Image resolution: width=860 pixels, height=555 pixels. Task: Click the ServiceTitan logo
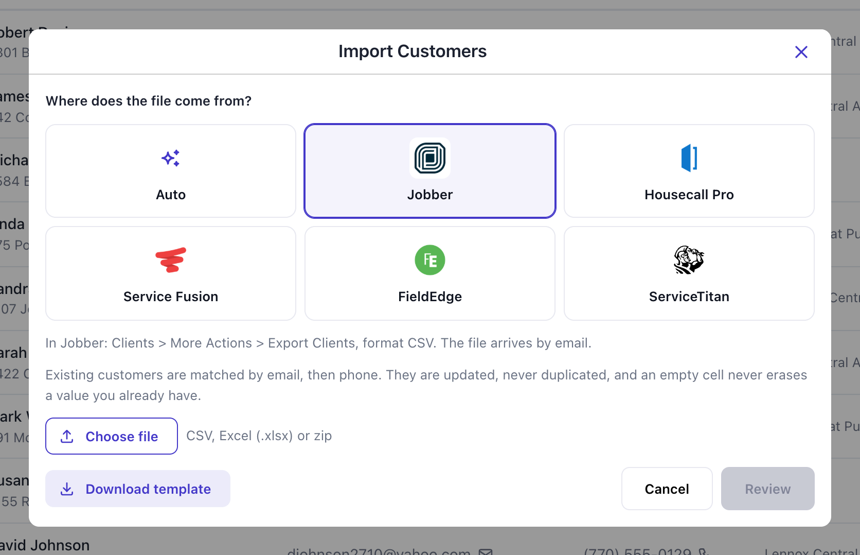click(689, 260)
